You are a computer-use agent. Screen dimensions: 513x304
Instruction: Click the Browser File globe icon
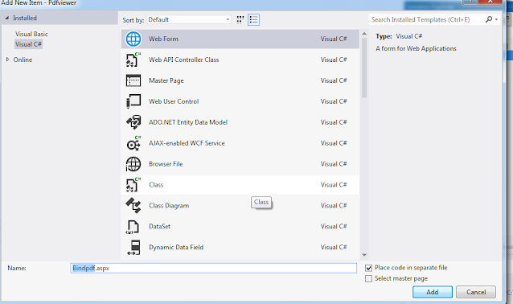coord(133,164)
